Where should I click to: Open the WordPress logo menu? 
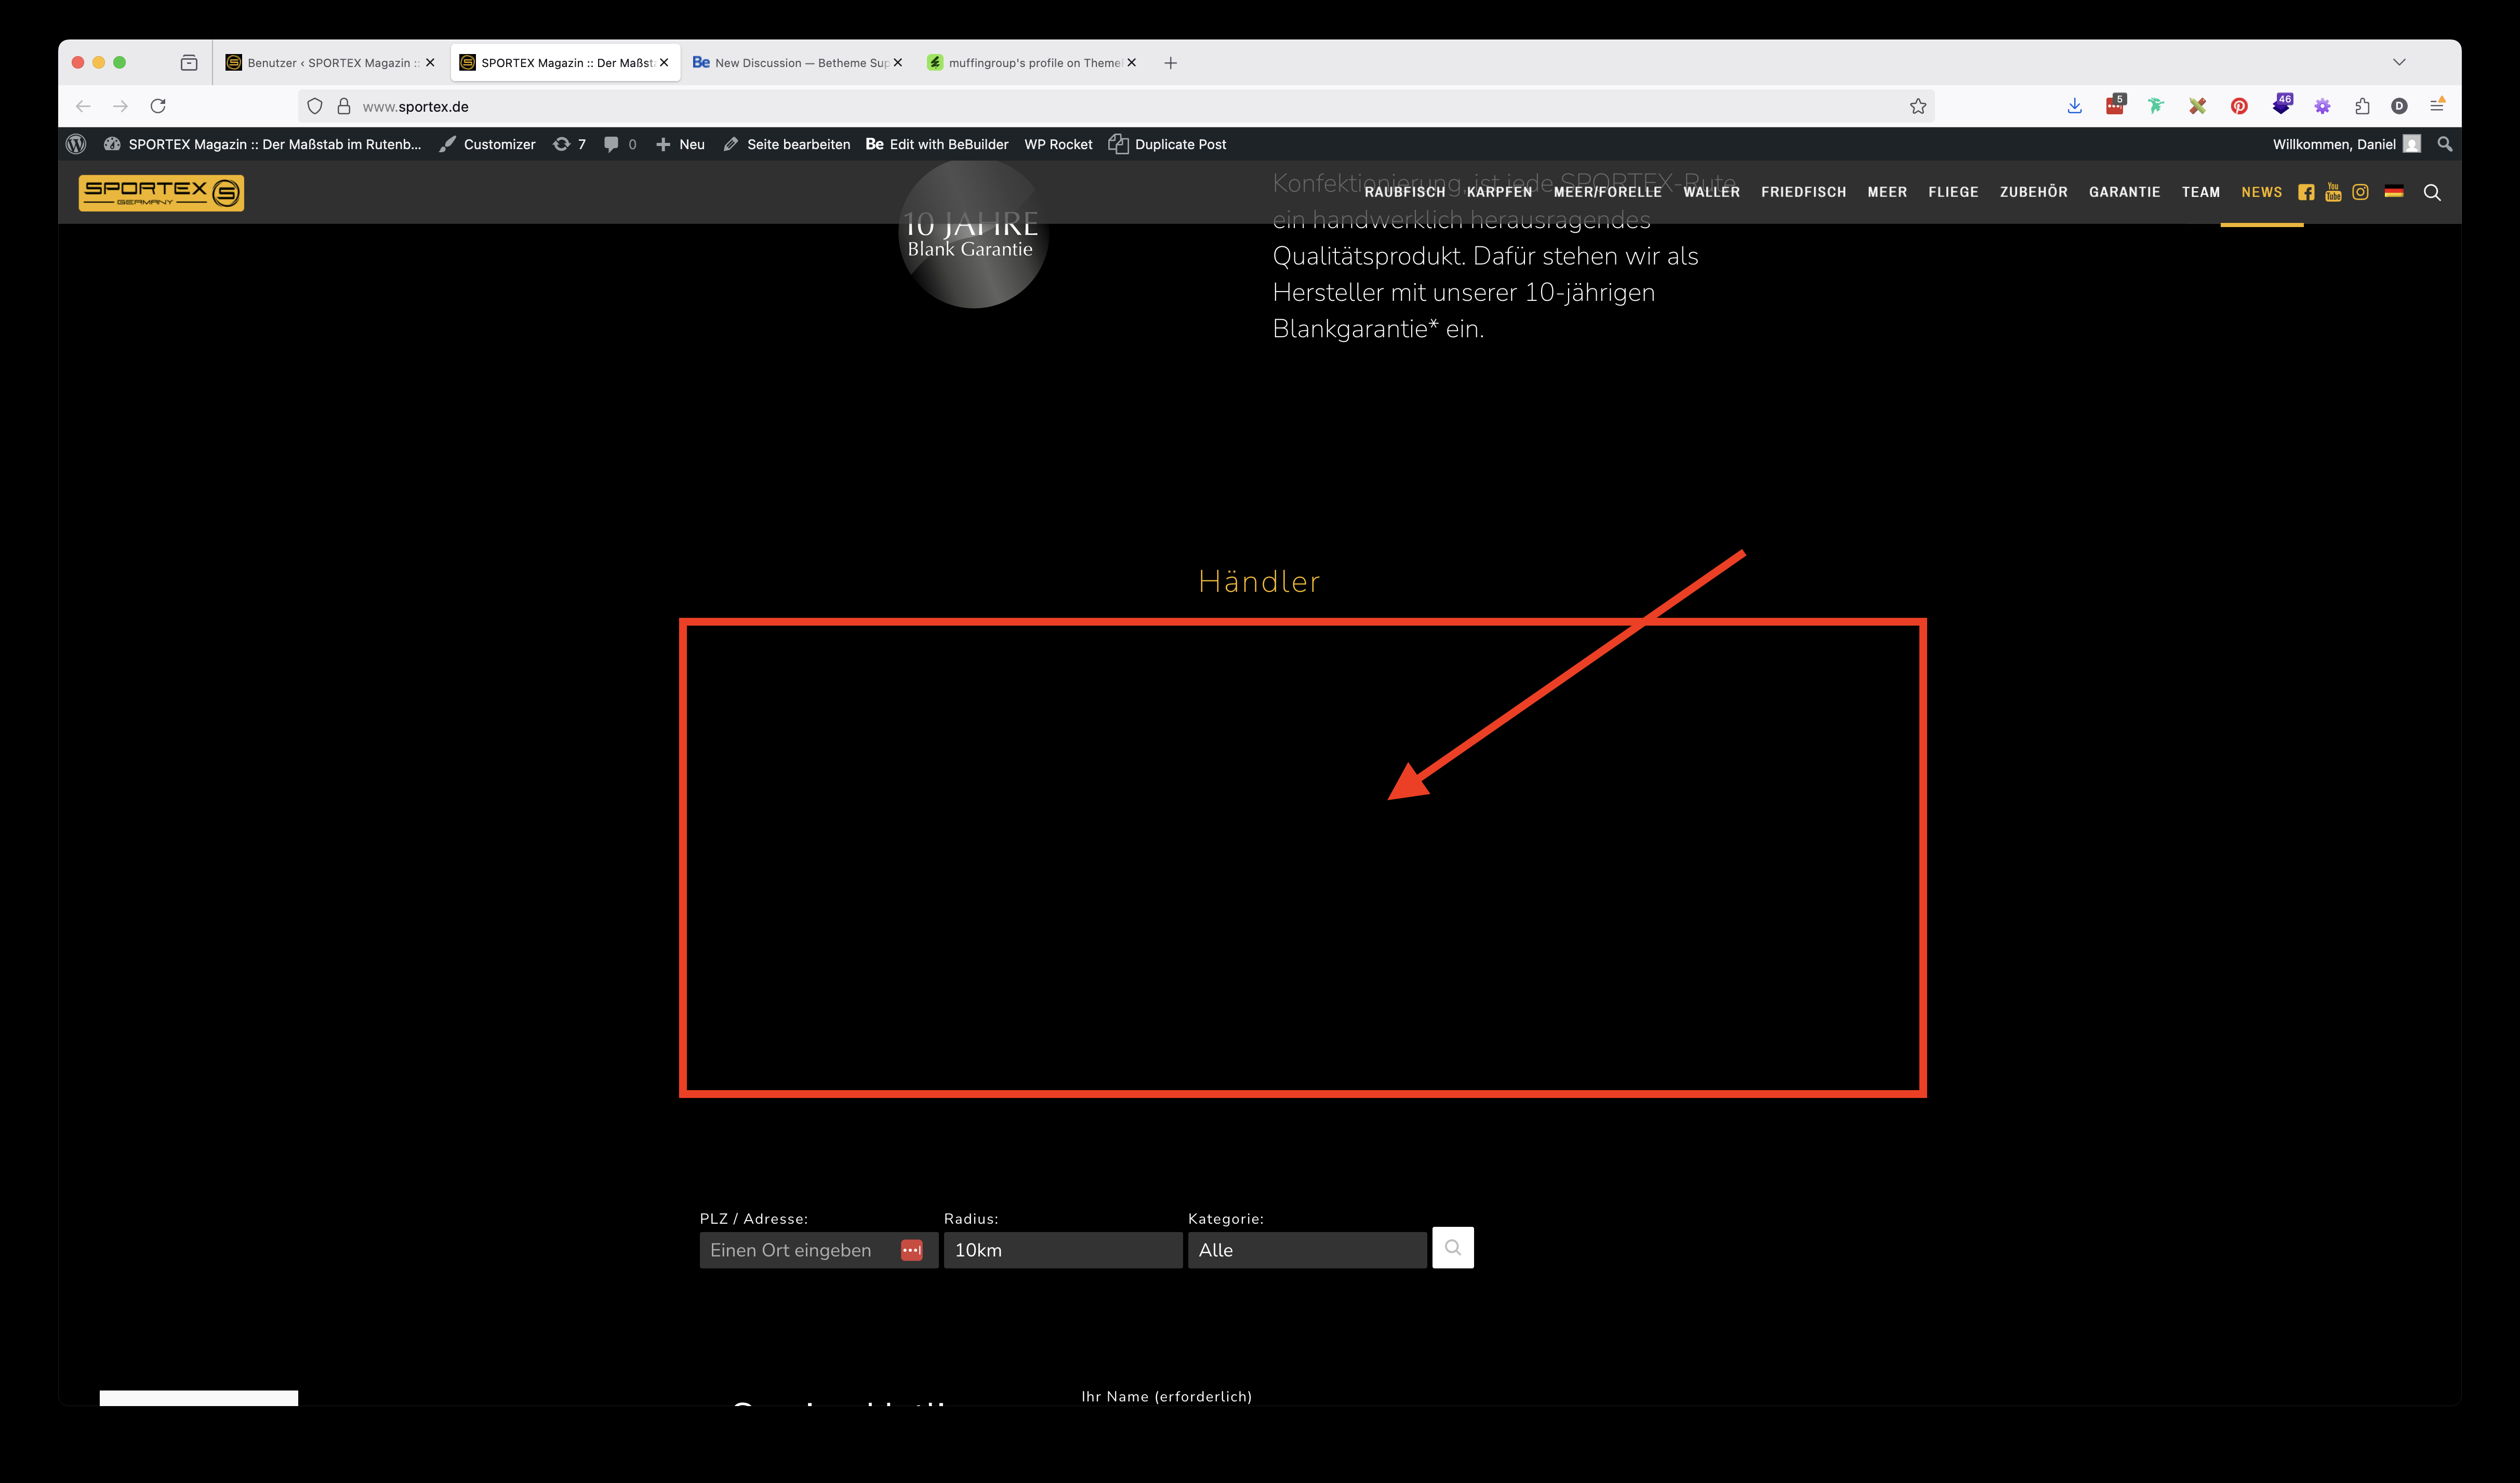76,144
